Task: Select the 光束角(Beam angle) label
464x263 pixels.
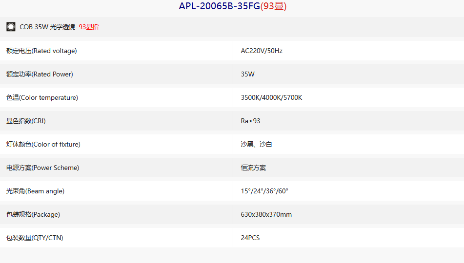Action: point(35,191)
